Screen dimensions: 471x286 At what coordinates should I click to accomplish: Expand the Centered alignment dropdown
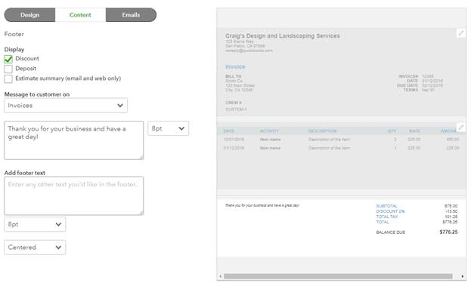pyautogui.click(x=35, y=248)
